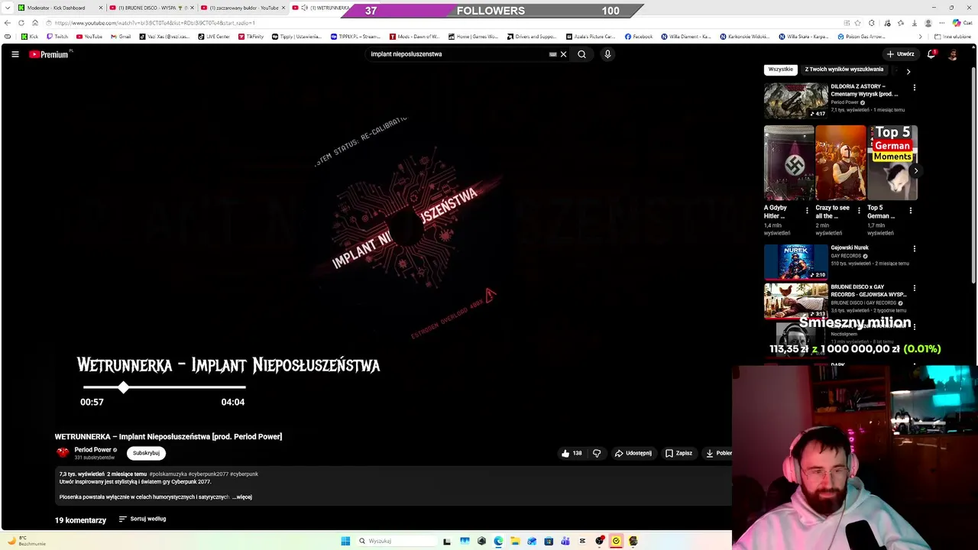Open Microsoft Edge from the taskbar

pyautogui.click(x=498, y=541)
